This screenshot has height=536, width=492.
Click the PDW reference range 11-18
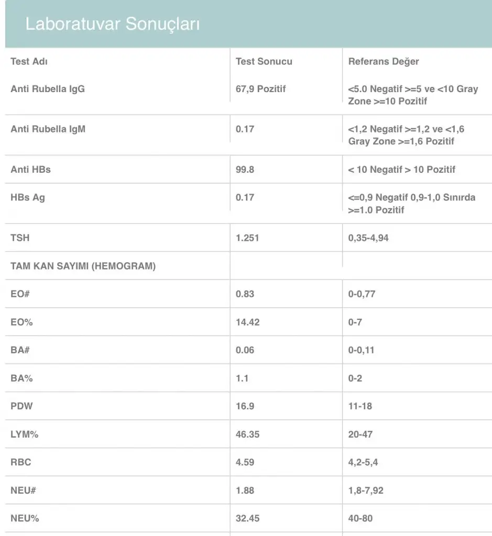pos(360,406)
